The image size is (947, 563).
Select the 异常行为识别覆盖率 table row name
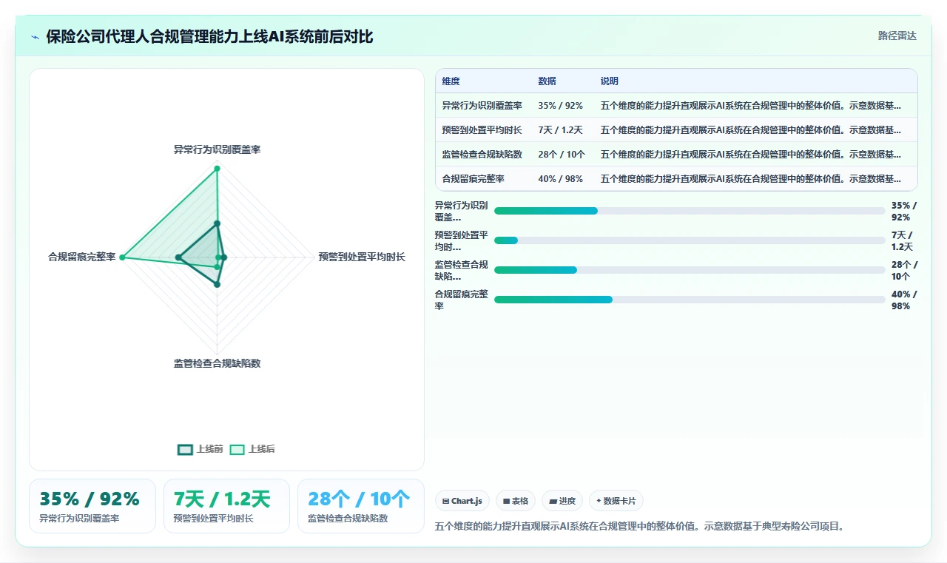point(482,106)
